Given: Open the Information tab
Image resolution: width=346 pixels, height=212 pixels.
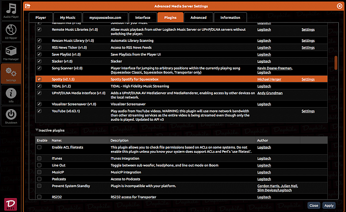Looking at the screenshot, I should tap(230, 17).
